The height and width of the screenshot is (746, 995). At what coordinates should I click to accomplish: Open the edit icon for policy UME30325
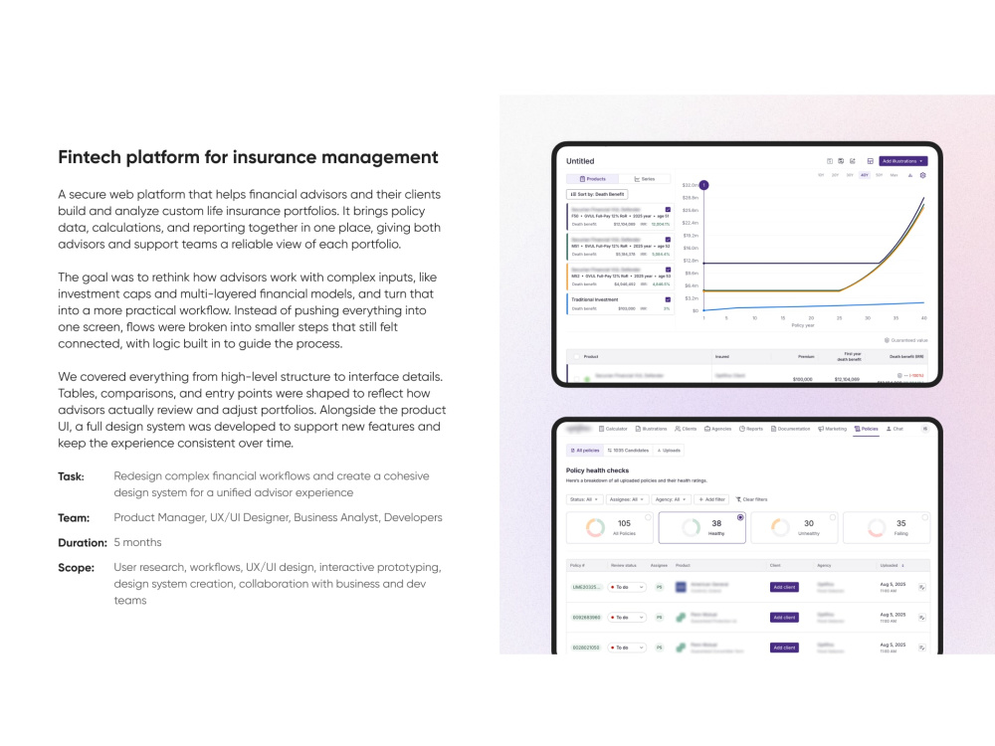(922, 588)
